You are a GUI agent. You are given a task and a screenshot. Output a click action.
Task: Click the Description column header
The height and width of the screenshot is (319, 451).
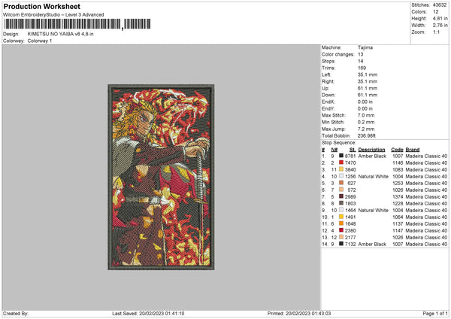click(x=371, y=150)
